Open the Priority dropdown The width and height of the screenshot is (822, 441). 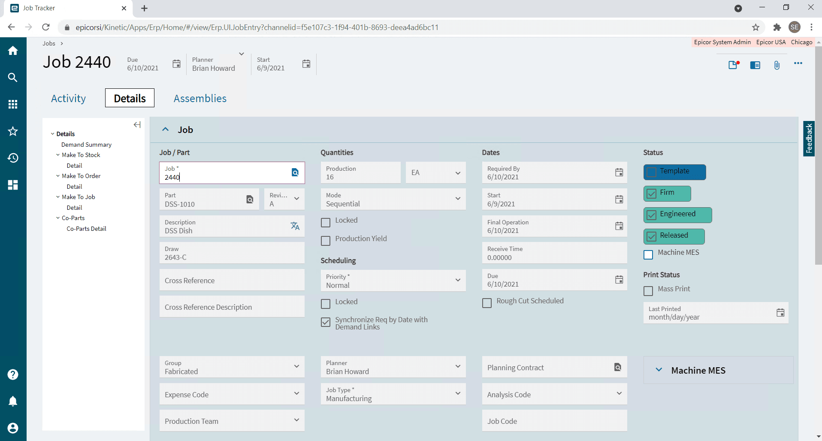point(457,281)
